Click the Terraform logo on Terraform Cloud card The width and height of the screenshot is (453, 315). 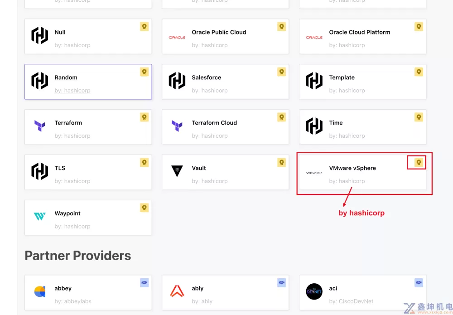click(177, 126)
